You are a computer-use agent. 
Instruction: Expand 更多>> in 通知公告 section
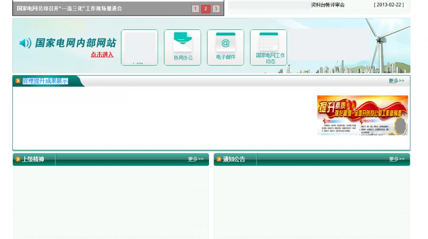[397, 159]
